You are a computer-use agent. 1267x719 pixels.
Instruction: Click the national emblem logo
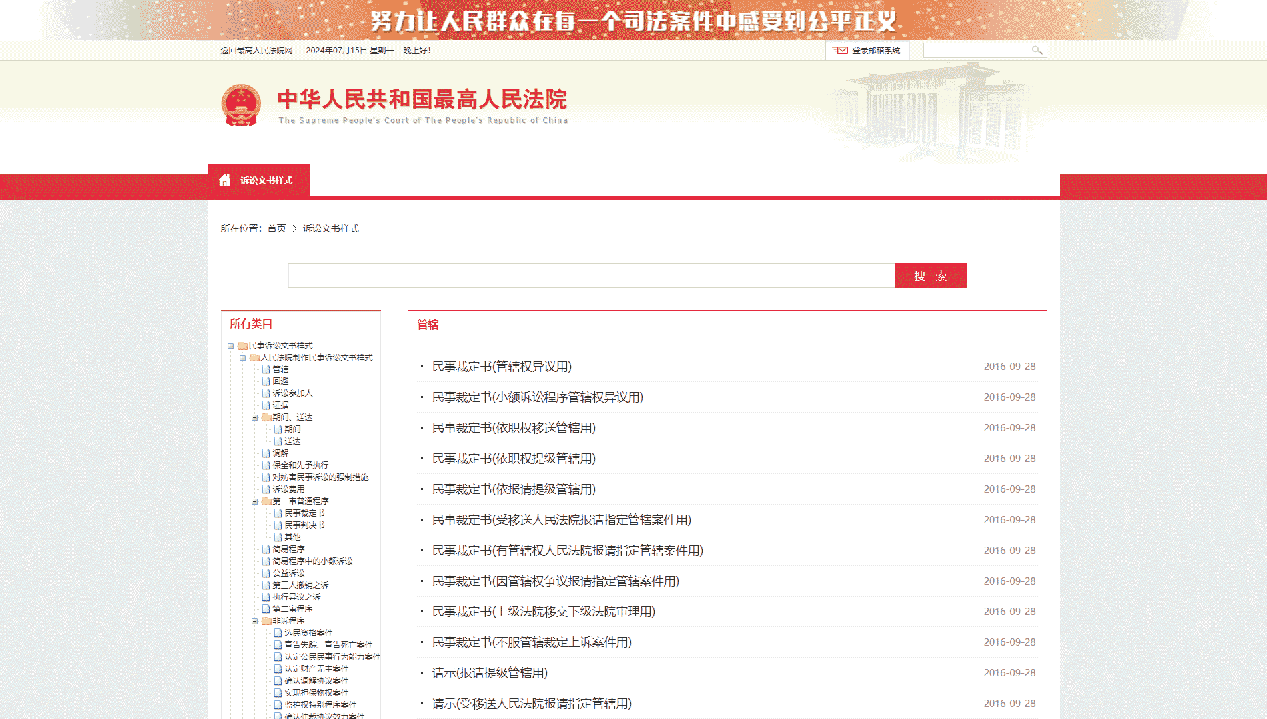click(x=241, y=105)
